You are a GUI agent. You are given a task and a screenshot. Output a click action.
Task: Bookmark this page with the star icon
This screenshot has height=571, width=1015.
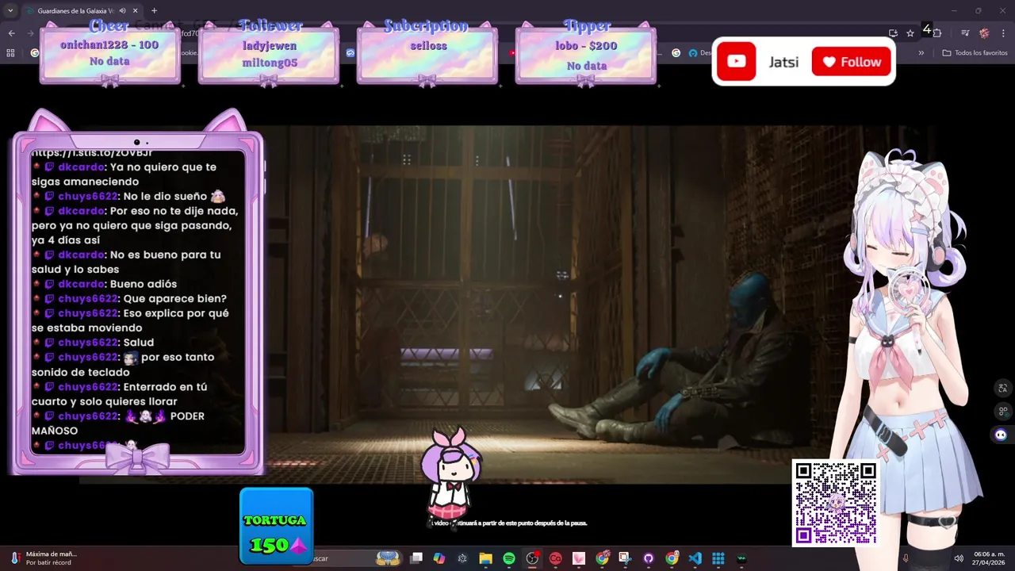click(x=910, y=33)
